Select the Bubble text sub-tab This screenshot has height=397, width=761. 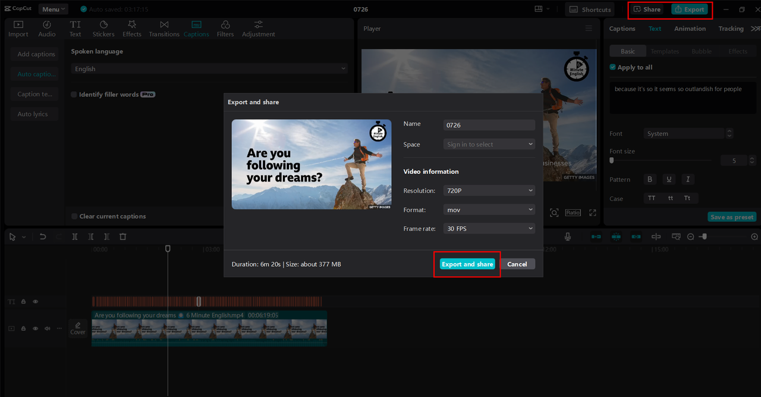coord(702,51)
